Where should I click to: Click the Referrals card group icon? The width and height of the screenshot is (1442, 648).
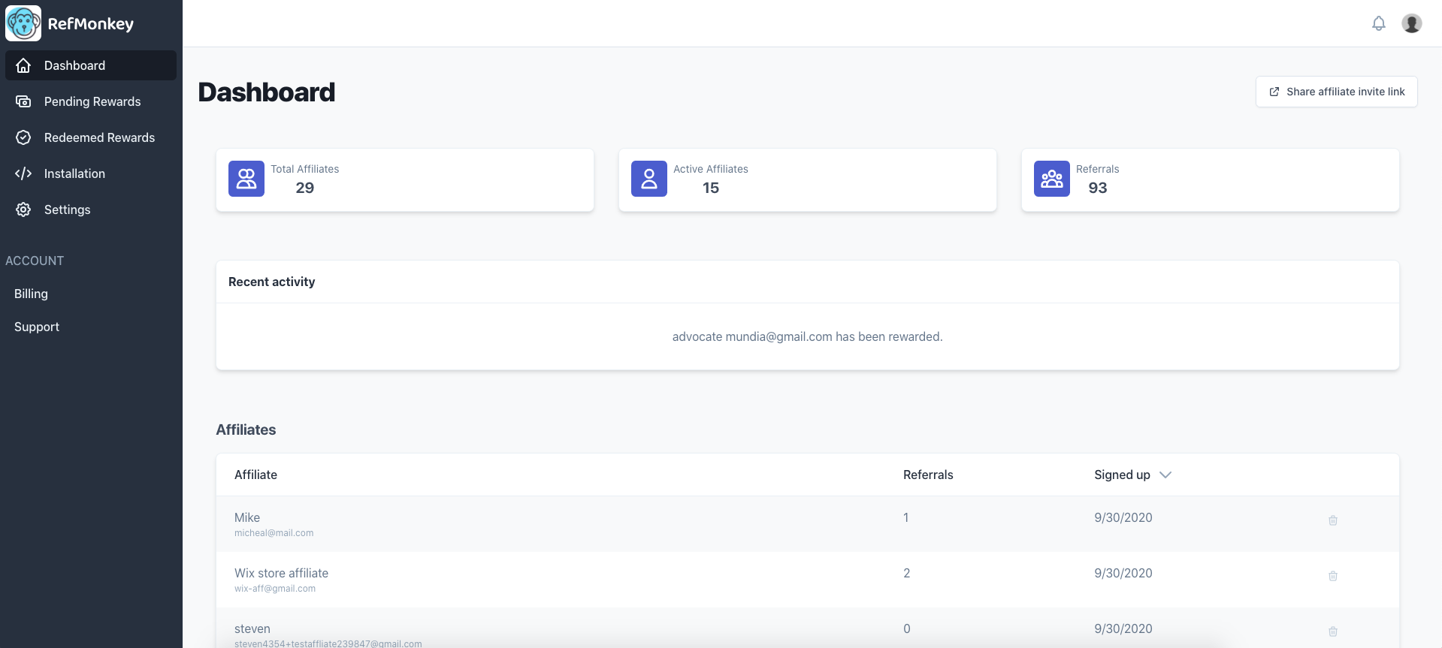pyautogui.click(x=1052, y=179)
